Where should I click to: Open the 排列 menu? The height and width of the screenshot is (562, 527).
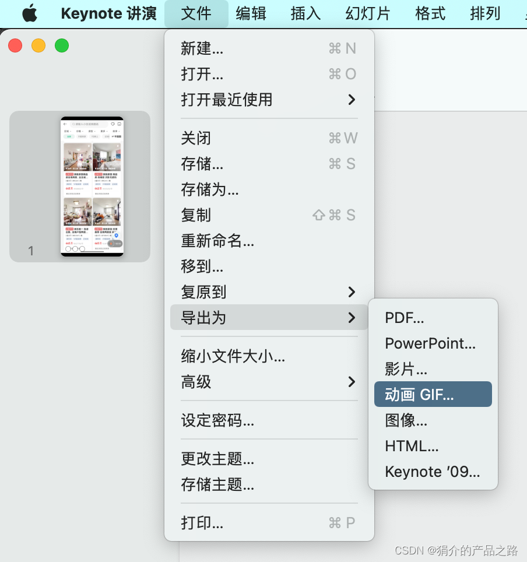coord(485,13)
